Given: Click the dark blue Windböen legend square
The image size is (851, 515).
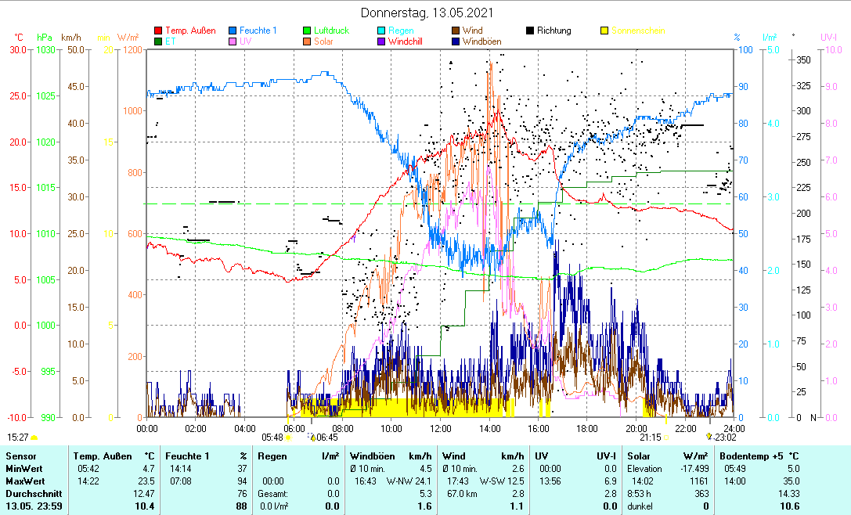Looking at the screenshot, I should tap(456, 41).
